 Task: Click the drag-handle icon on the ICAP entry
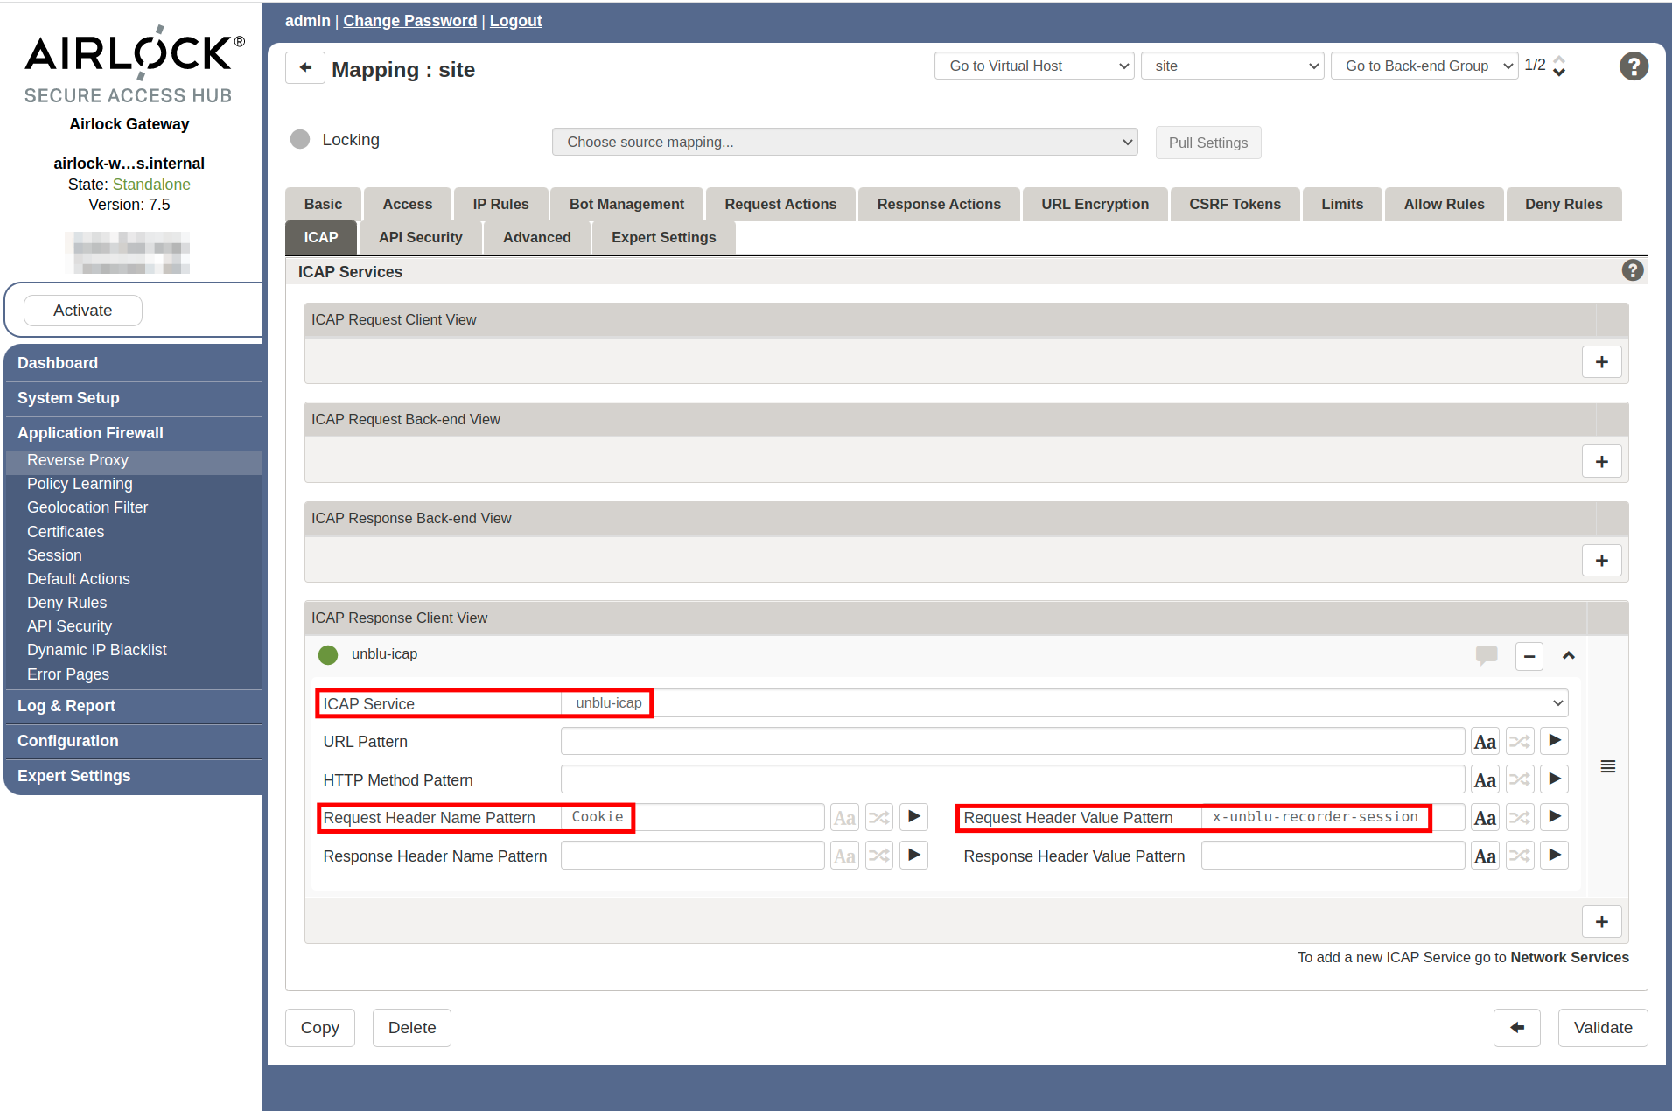(1608, 766)
